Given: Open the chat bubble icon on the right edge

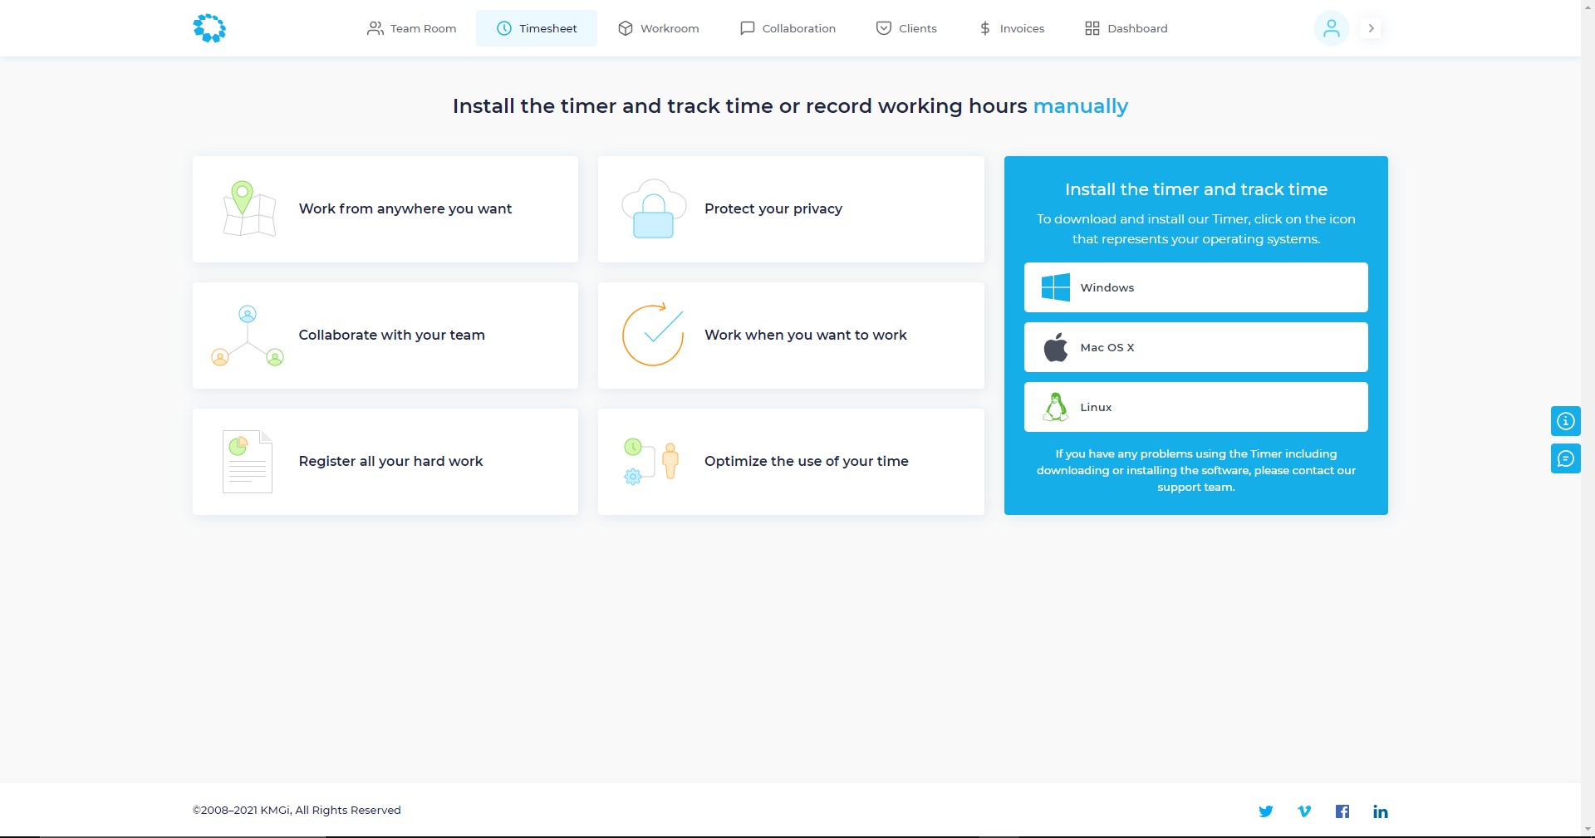Looking at the screenshot, I should click(1565, 458).
